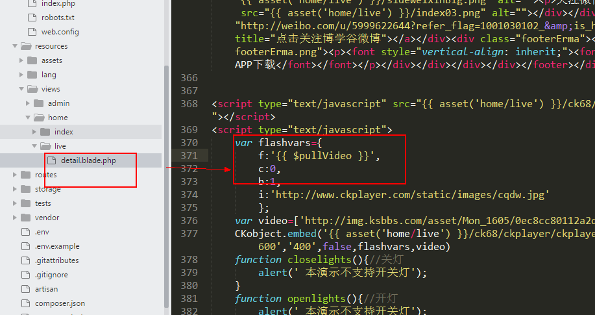Click the folder icon beside vendor

coord(26,218)
